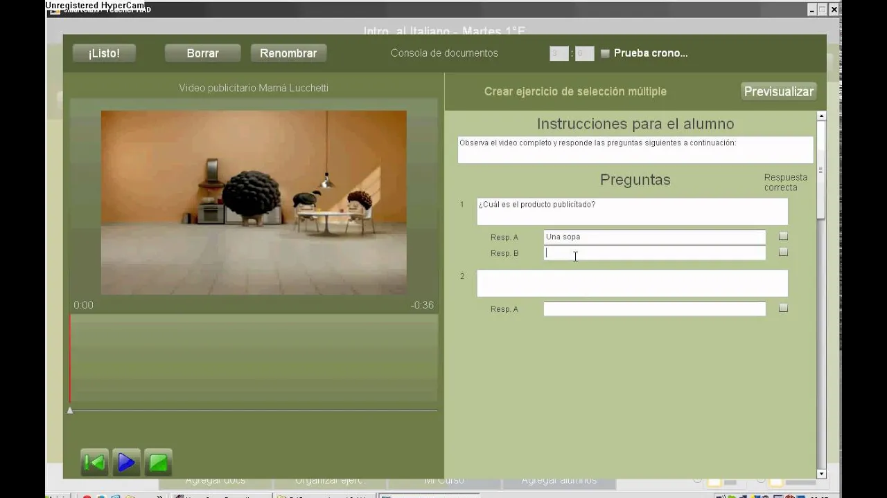Click the Previsualizar button
Image resolution: width=887 pixels, height=498 pixels.
(778, 91)
